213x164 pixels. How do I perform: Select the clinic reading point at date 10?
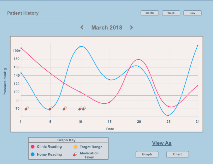[80, 92]
